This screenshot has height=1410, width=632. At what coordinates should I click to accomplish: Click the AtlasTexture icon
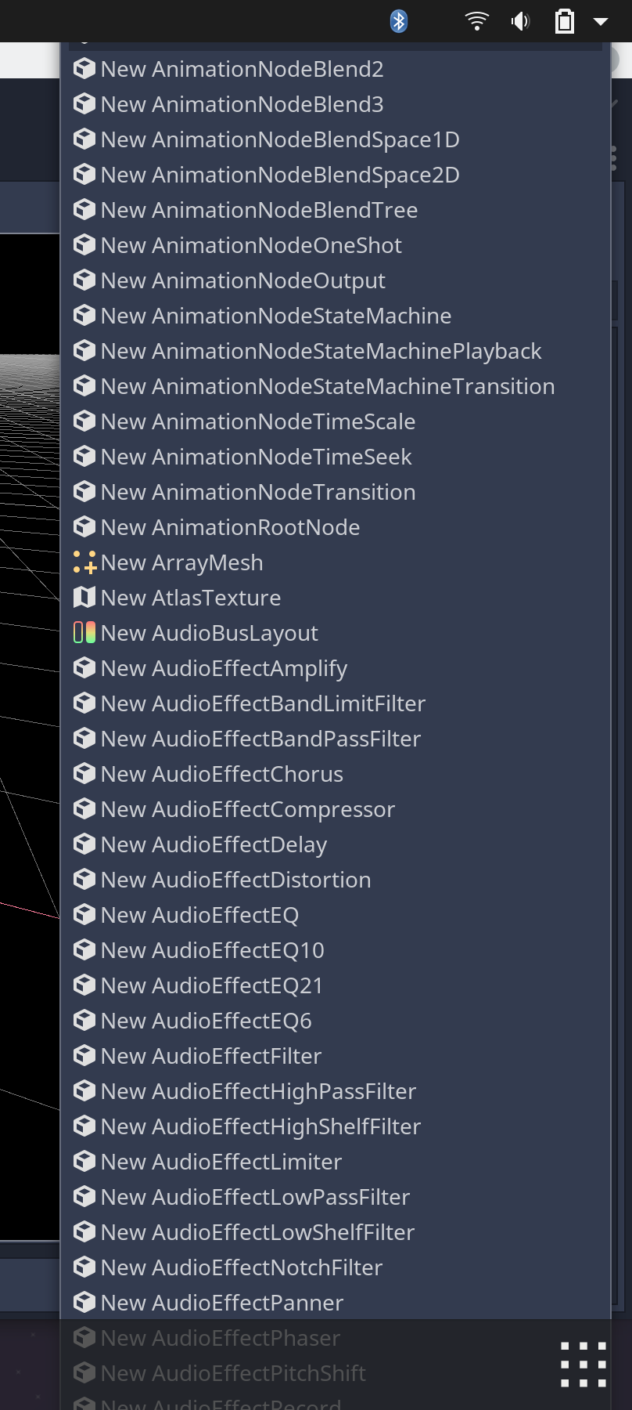(84, 597)
